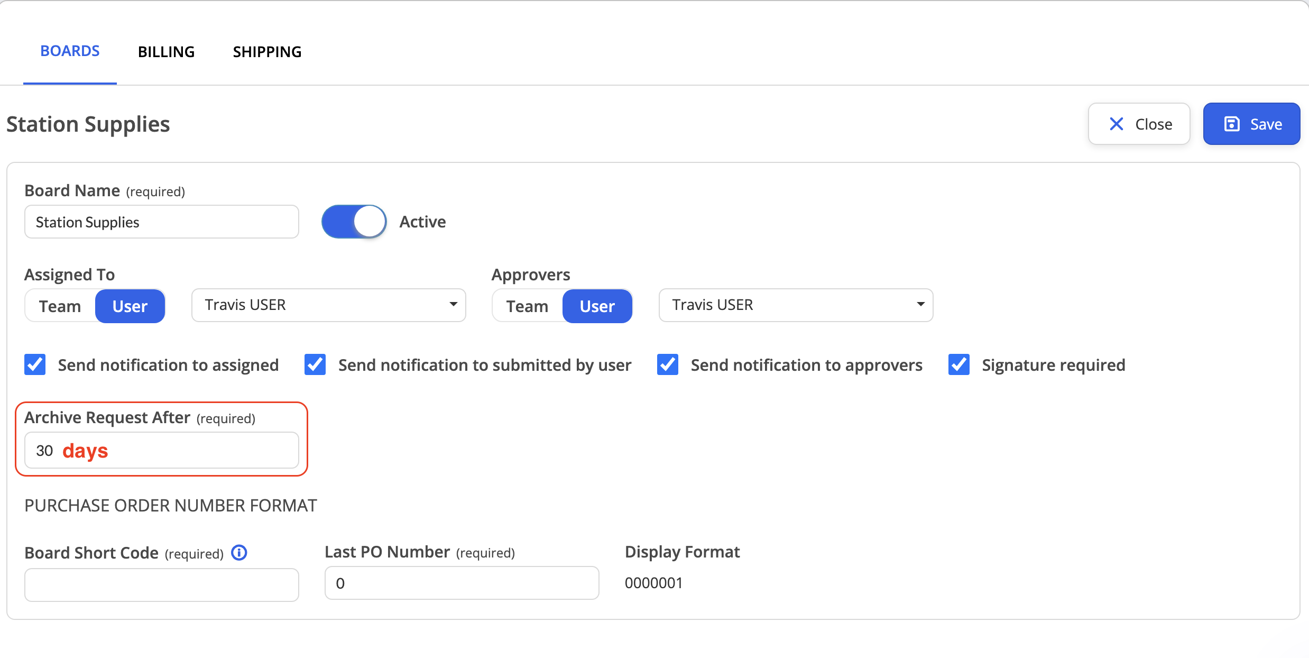Image resolution: width=1309 pixels, height=658 pixels.
Task: Click the Station Supplies page title
Action: [x=88, y=124]
